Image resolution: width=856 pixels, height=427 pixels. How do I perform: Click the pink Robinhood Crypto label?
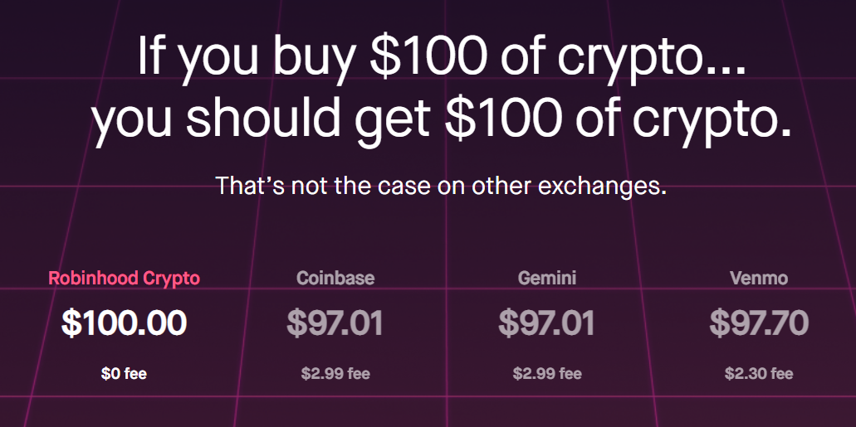pos(124,278)
